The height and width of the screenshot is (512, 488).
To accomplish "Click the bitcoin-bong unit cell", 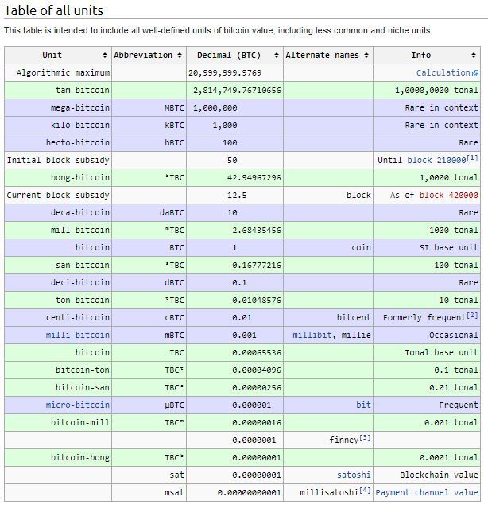I will tap(58, 457).
